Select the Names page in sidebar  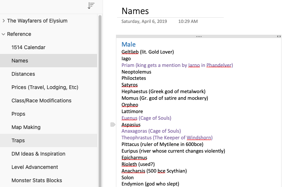pos(20,61)
